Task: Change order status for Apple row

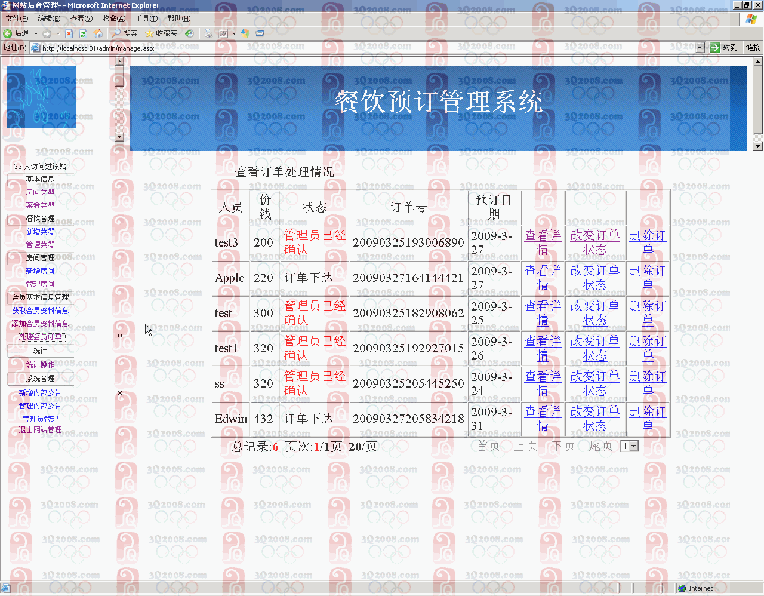Action: 595,278
